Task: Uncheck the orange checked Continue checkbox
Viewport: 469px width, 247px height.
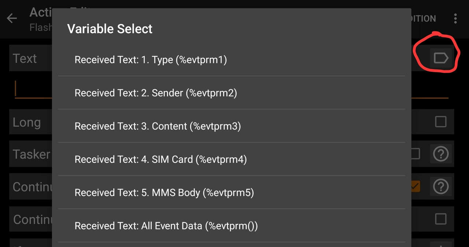Action: tap(415, 187)
